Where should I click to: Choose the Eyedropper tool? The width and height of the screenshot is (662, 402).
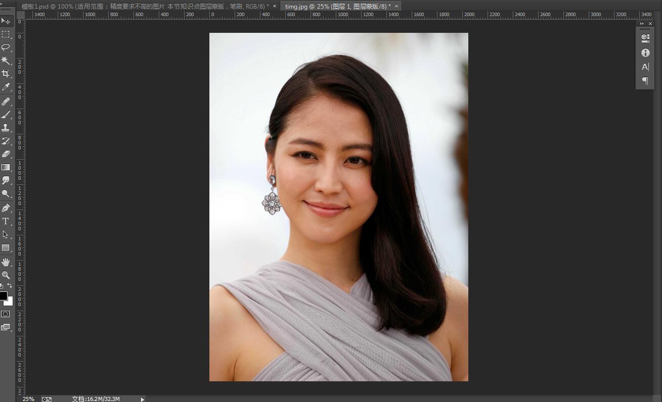pos(6,87)
